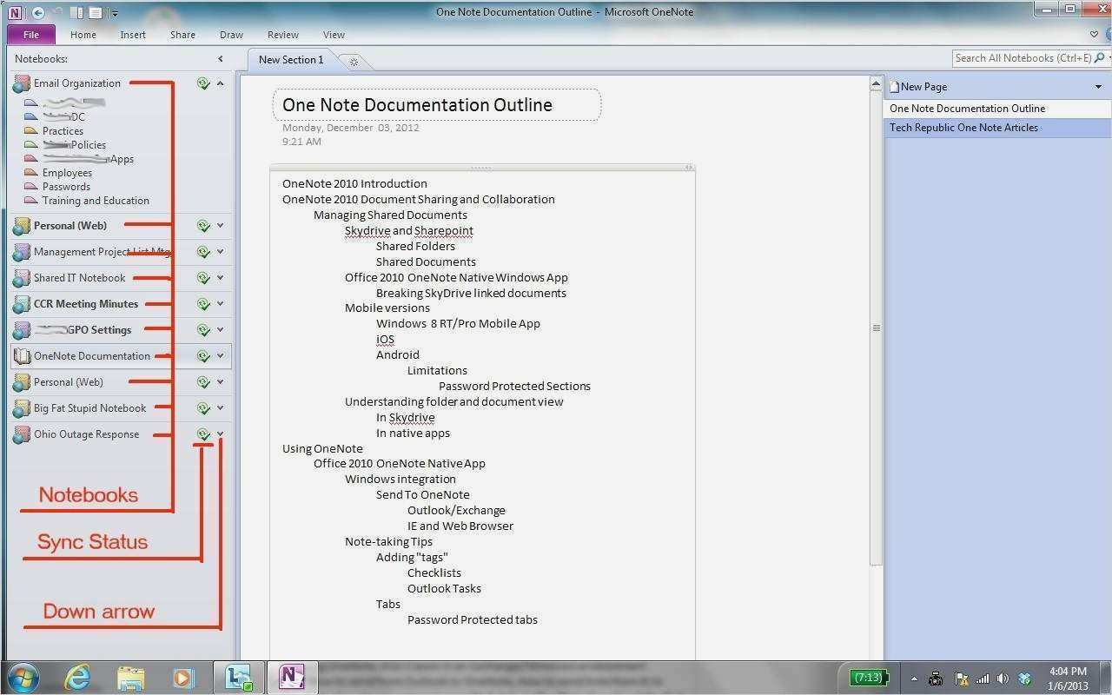
Task: Select the New Section 1 tab
Action: tap(291, 60)
